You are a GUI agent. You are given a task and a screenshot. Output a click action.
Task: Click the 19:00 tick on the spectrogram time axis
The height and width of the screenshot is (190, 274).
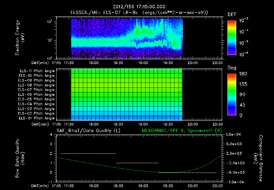click(x=143, y=63)
